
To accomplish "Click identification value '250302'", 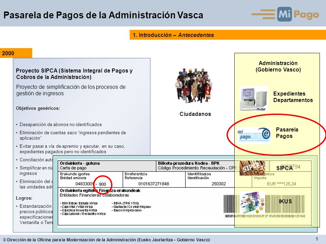I will coord(218,184).
